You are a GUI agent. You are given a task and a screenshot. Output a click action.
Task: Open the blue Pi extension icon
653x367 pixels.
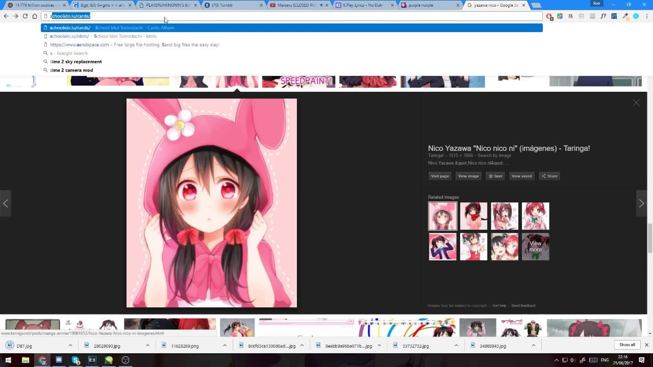pyautogui.click(x=614, y=16)
